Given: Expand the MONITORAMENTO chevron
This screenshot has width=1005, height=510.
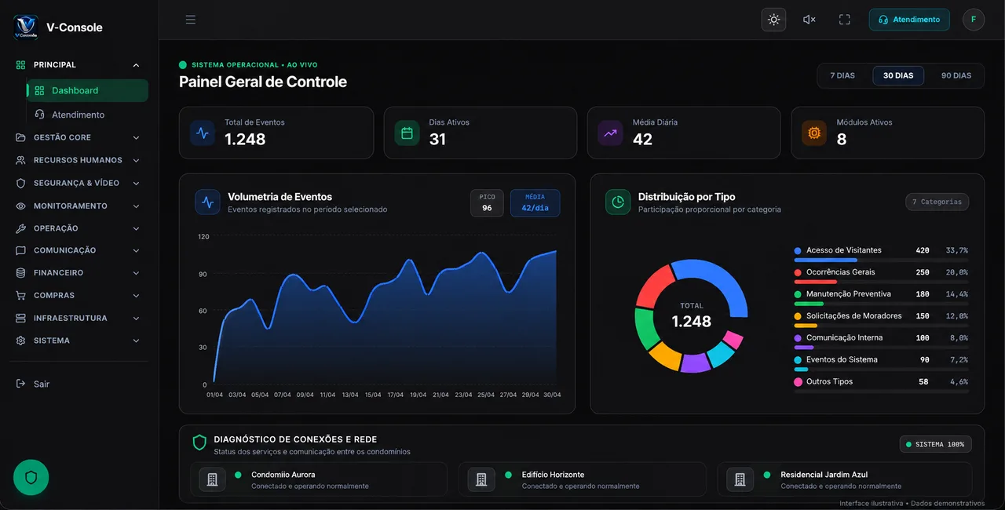Looking at the screenshot, I should point(136,206).
